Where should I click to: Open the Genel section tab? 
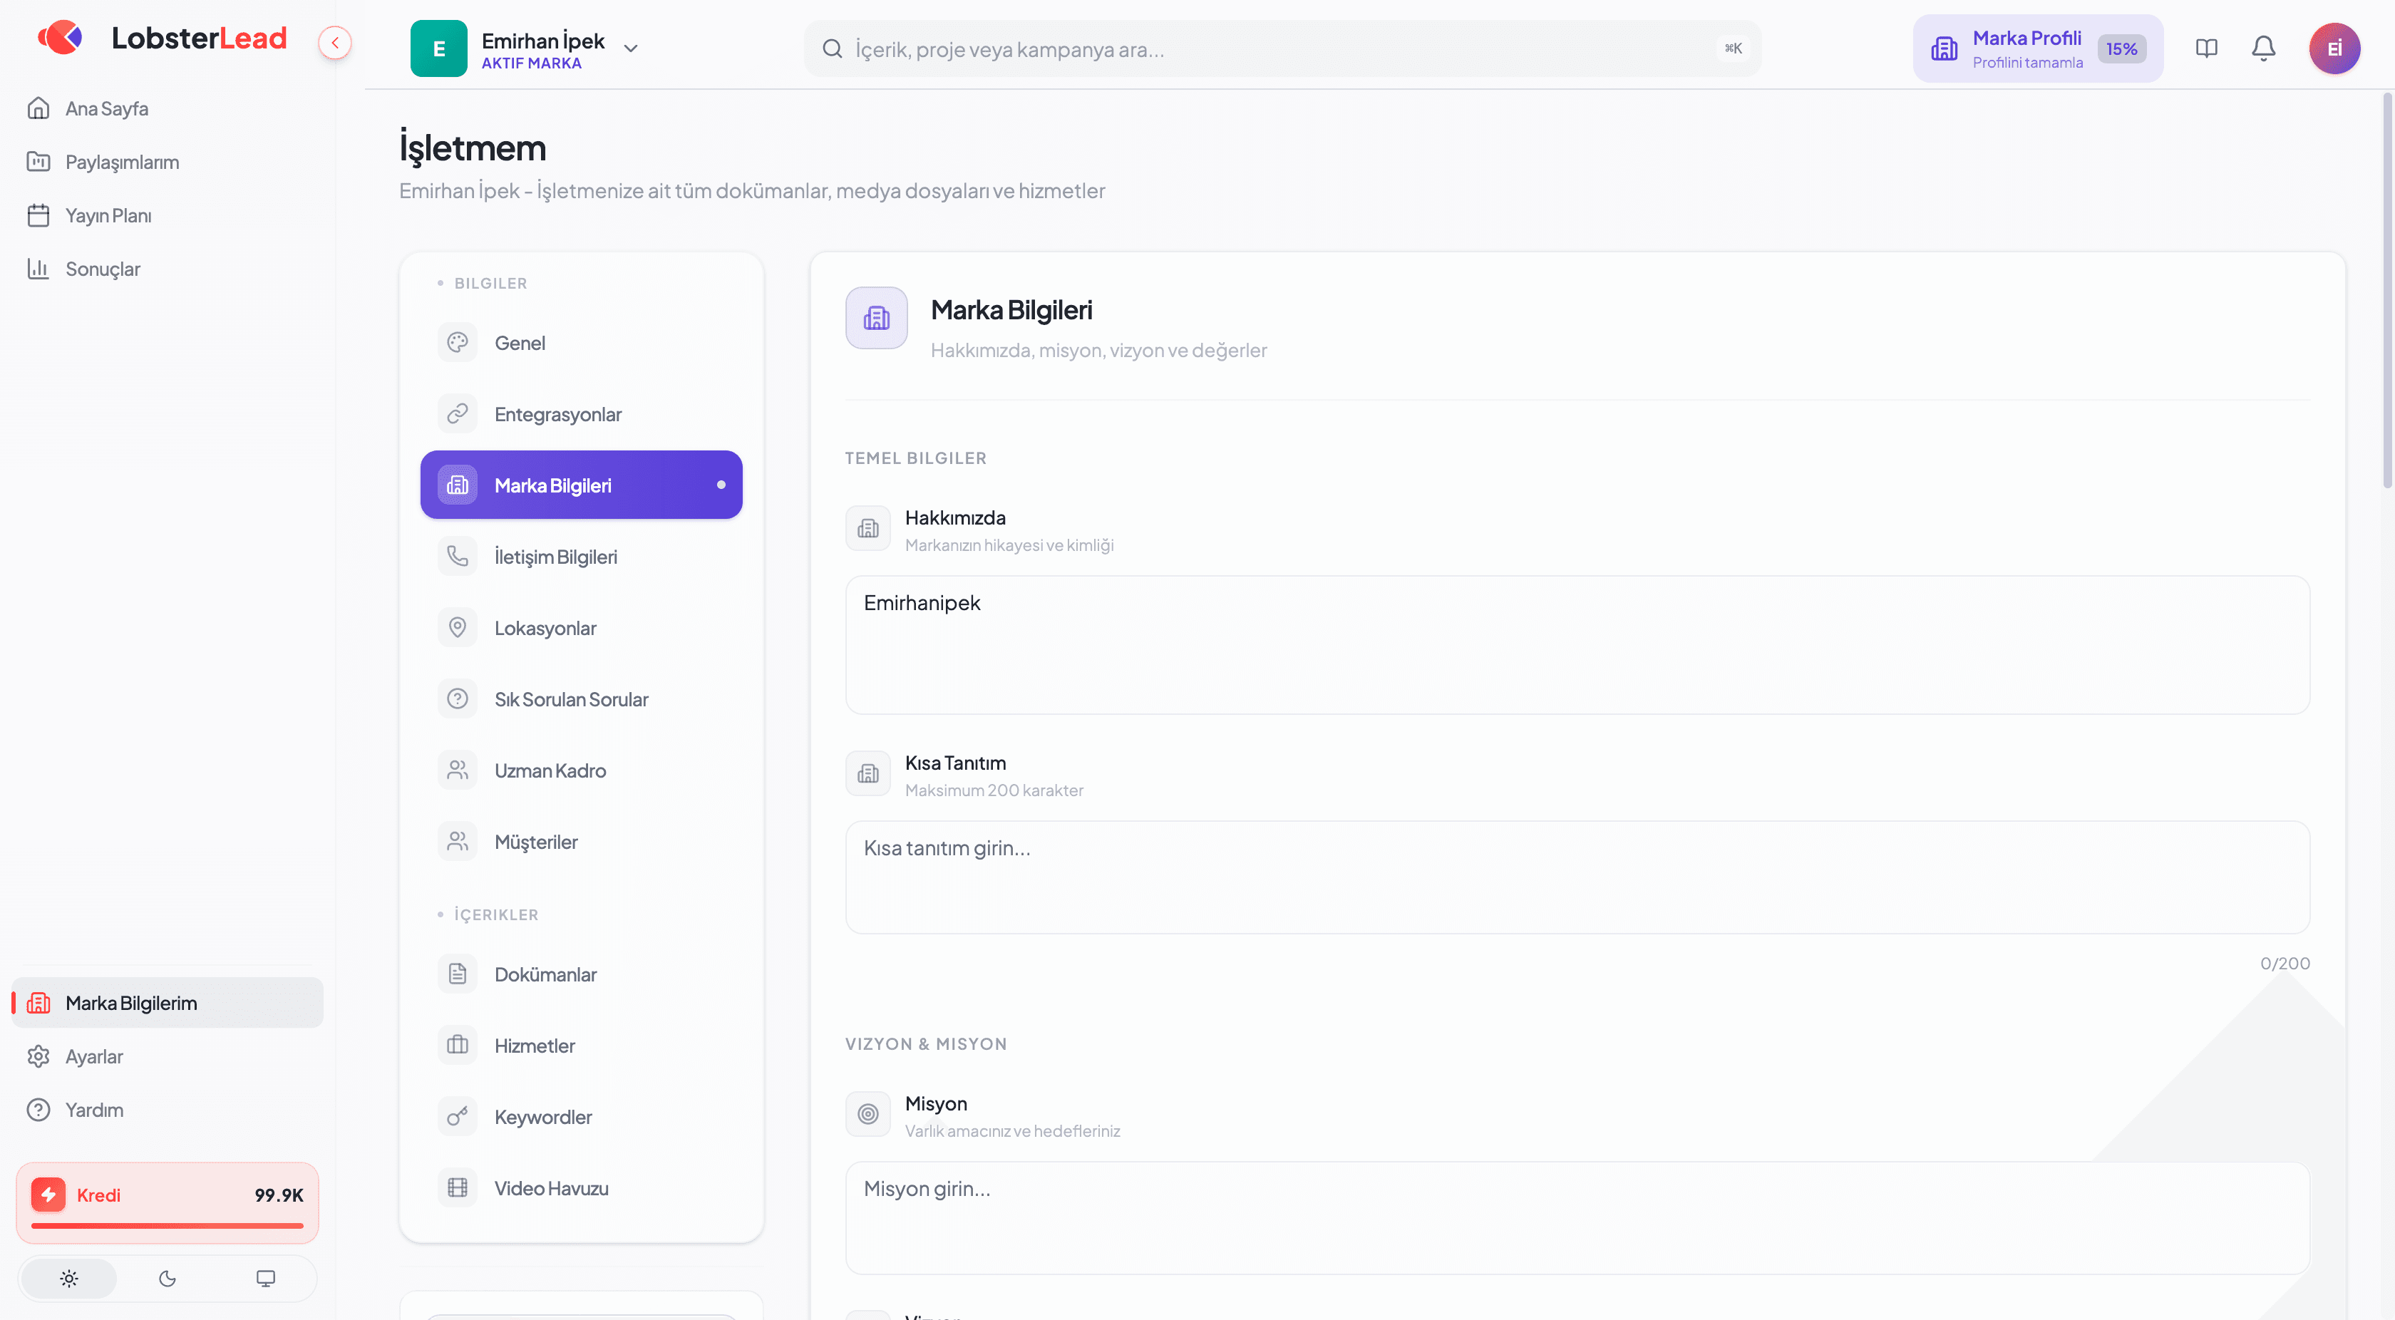point(581,343)
